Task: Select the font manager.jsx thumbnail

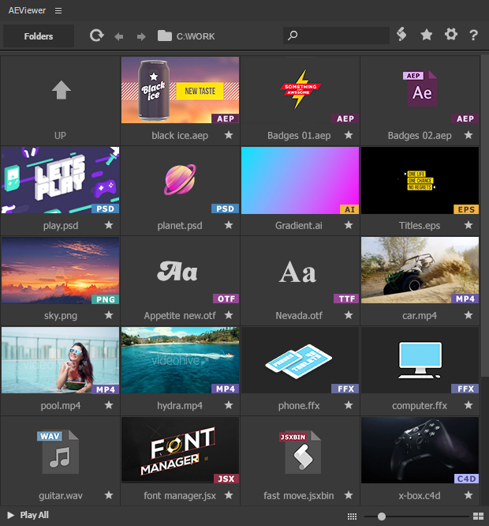Action: coord(180,449)
